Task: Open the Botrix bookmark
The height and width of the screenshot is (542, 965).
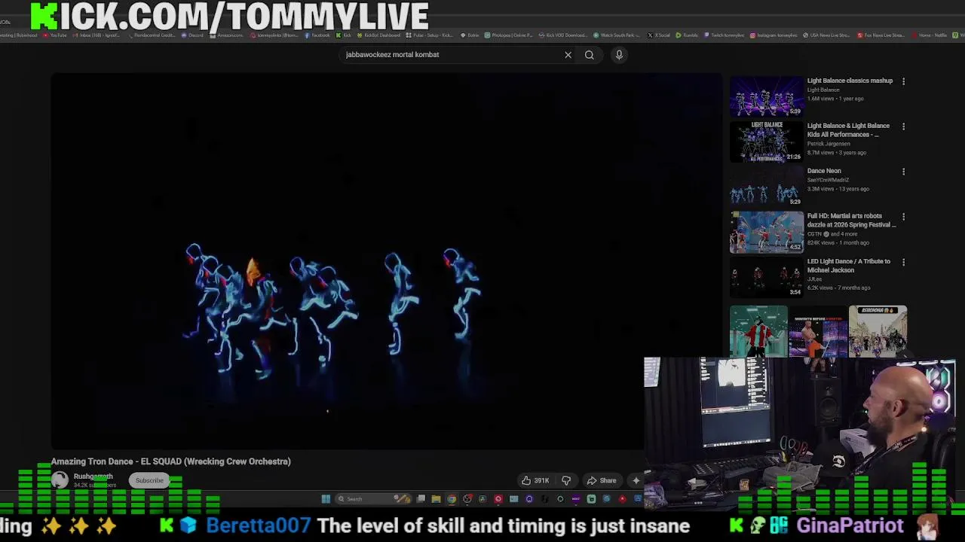Action: click(470, 35)
